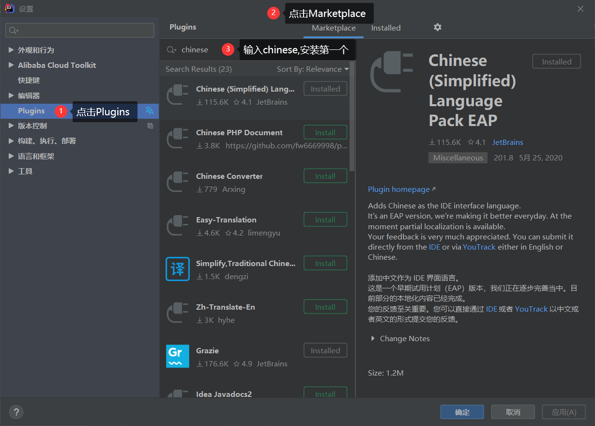Install the Chinese PHP Document plugin
This screenshot has height=426, width=595.
click(x=325, y=132)
